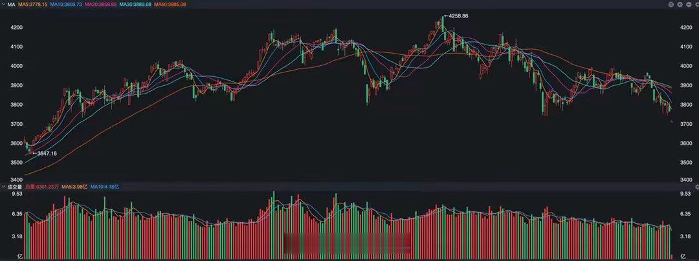Click the volume MA5:3.98亿 label
The height and width of the screenshot is (261, 699).
74,187
